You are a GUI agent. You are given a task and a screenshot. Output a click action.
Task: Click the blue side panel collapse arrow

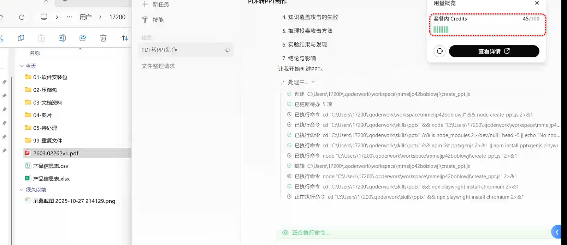click(557, 232)
